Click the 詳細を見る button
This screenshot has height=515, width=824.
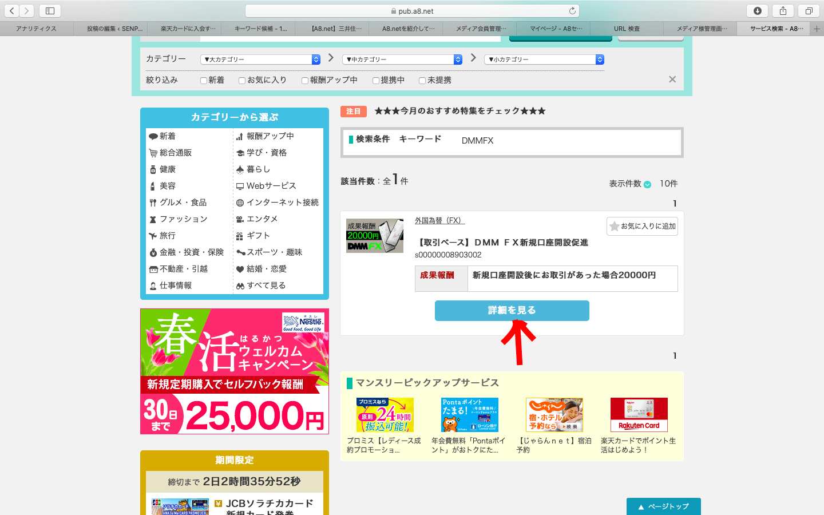coord(512,310)
